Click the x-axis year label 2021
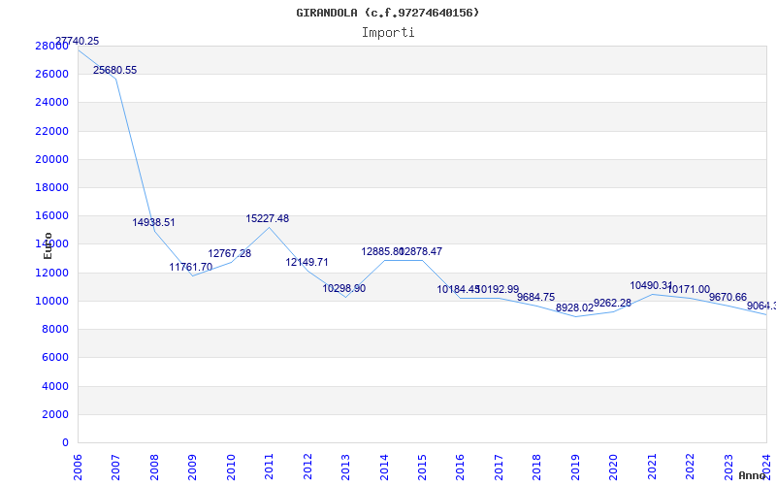 point(652,468)
